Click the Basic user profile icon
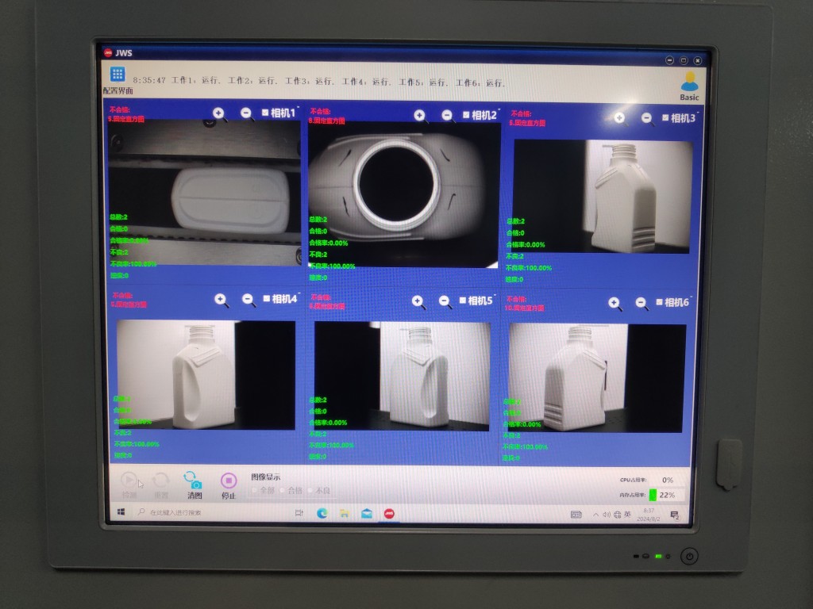Screen dimensions: 813x609 point(689,82)
